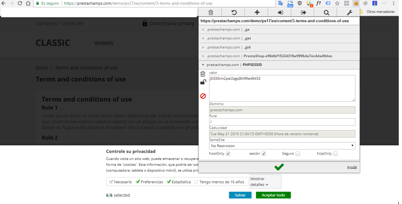Open the Chrome three-dot menu
Viewport: 402px width, 204px height.
pos(394,3)
